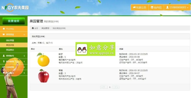Image resolution: width=191 pixels, height=98 pixels.
Task: Click the orange fruit image
Action: tap(43, 60)
